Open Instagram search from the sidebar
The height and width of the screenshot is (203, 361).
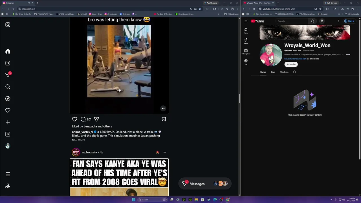pyautogui.click(x=8, y=87)
